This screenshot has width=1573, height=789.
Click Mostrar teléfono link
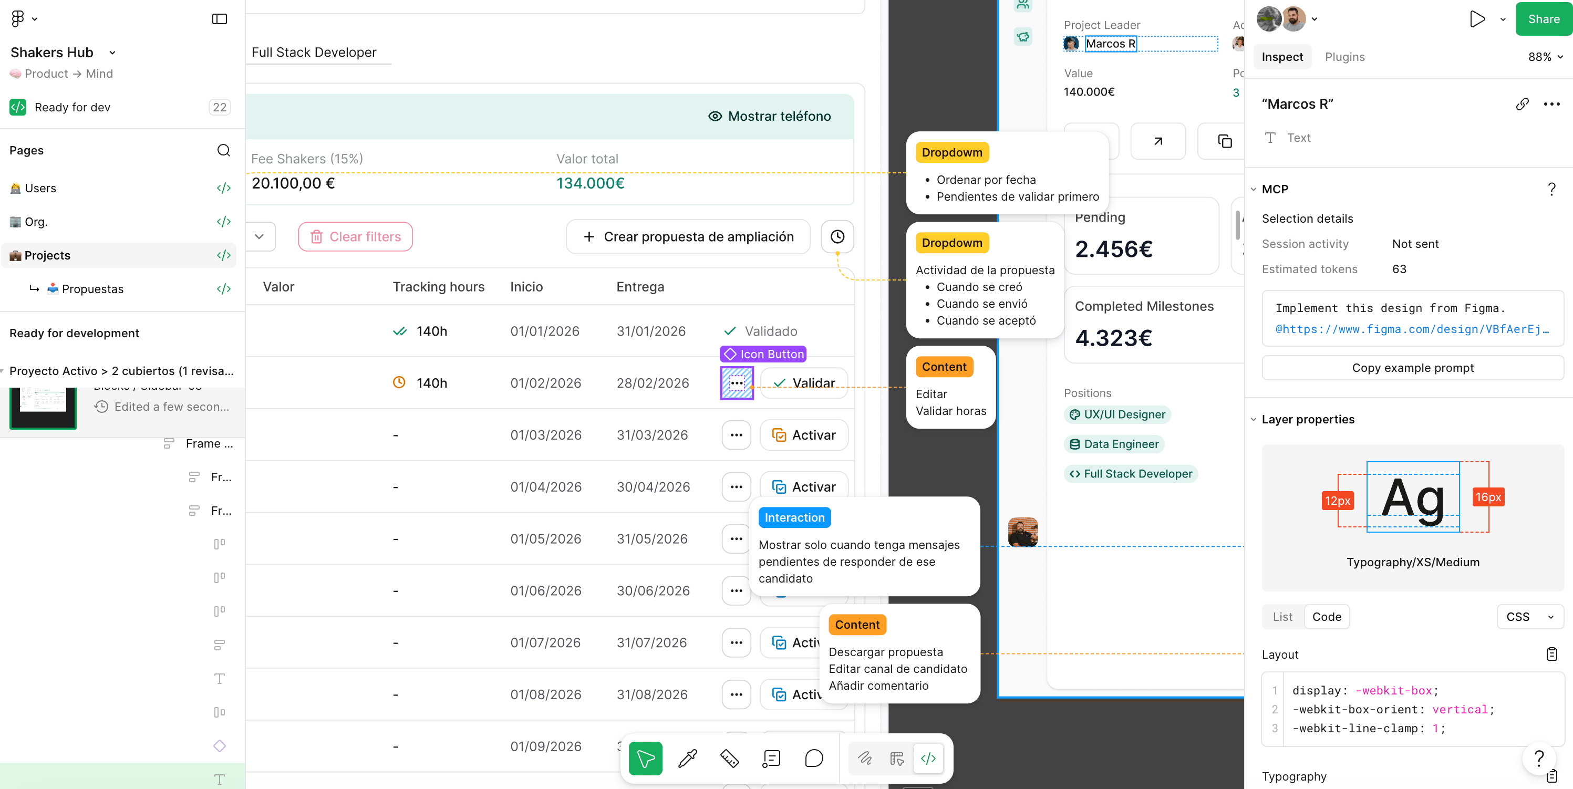coord(769,116)
